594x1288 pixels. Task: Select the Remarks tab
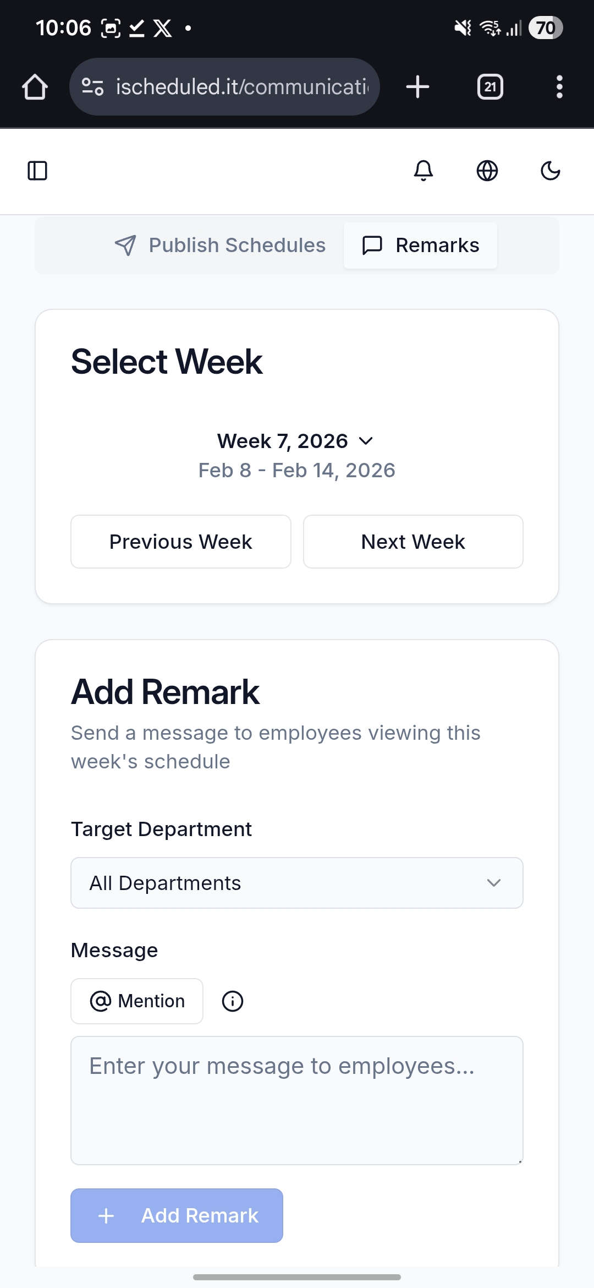pyautogui.click(x=421, y=245)
